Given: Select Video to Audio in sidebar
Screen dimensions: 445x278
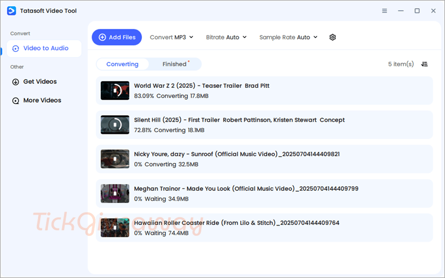Looking at the screenshot, I should 44,48.
